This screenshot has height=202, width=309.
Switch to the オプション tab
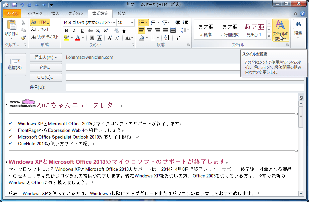click(76, 13)
